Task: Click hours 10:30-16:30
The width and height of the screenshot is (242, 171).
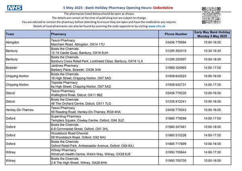Action: pos(212,51)
